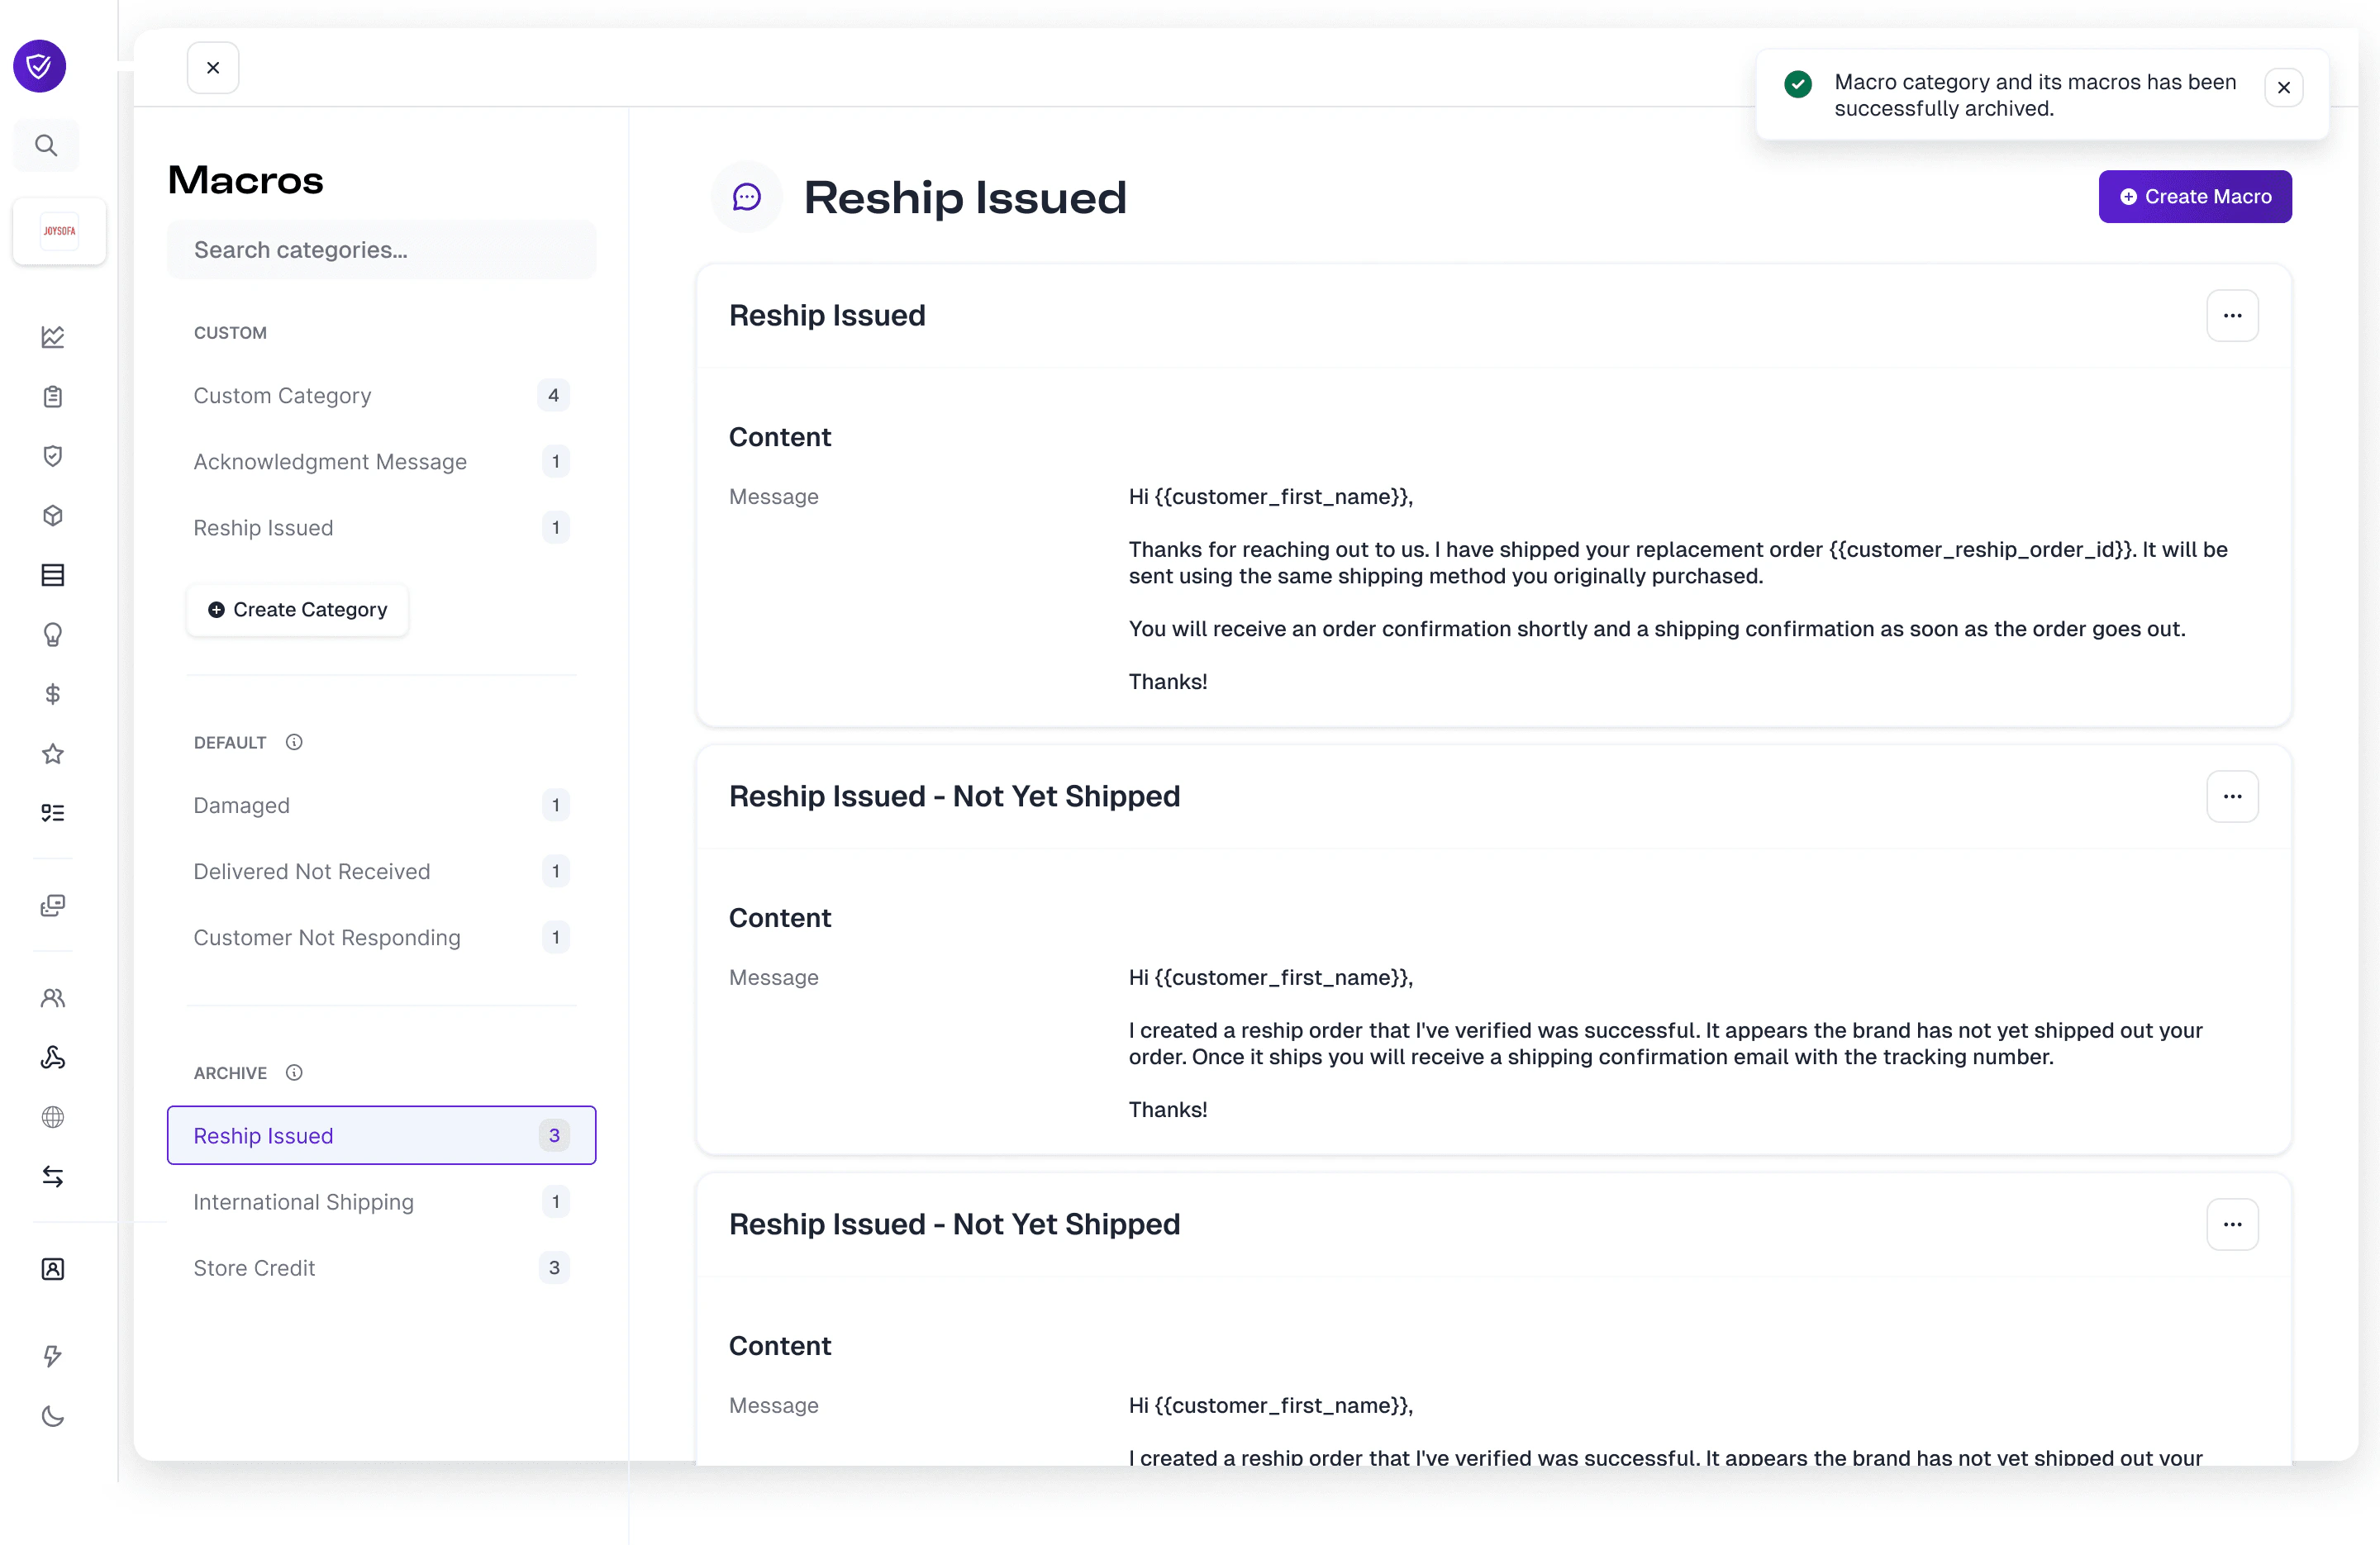2380x1550 pixels.
Task: Select Reship Issued under Custom
Action: [x=382, y=528]
